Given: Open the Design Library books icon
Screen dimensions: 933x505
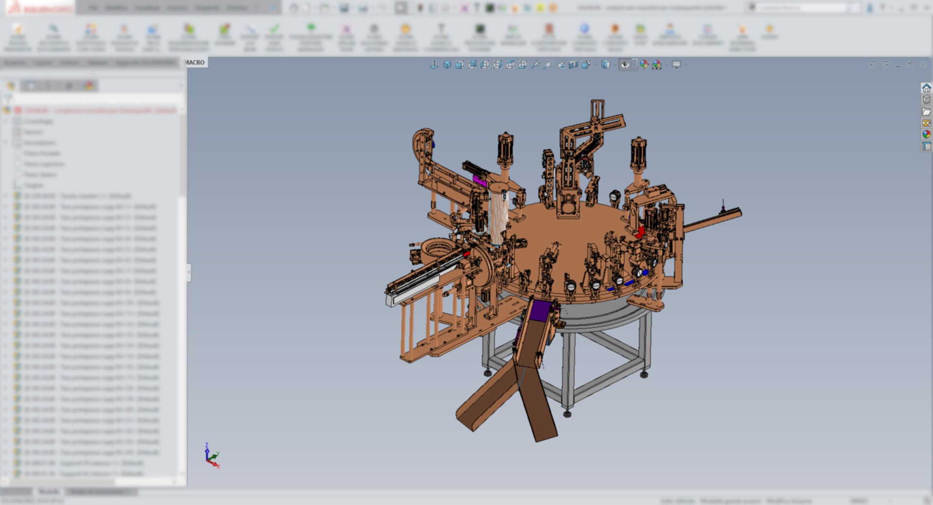Looking at the screenshot, I should pyautogui.click(x=926, y=100).
